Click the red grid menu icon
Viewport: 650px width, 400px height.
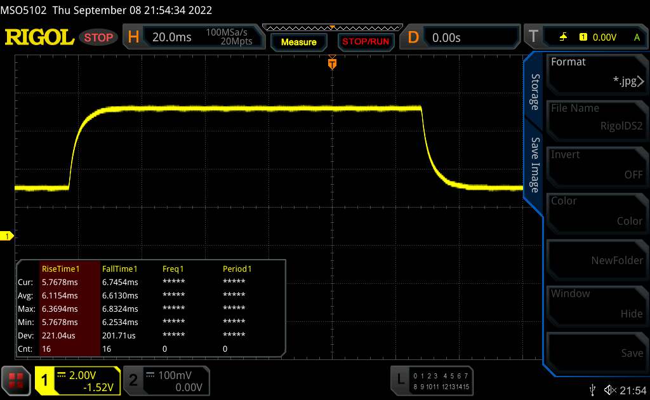point(16,381)
